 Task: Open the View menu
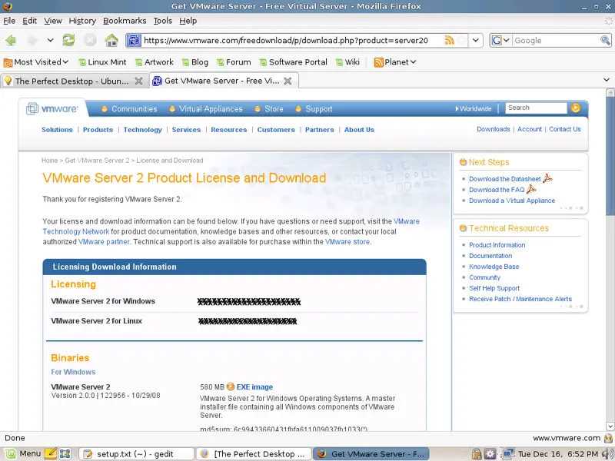coord(53,21)
